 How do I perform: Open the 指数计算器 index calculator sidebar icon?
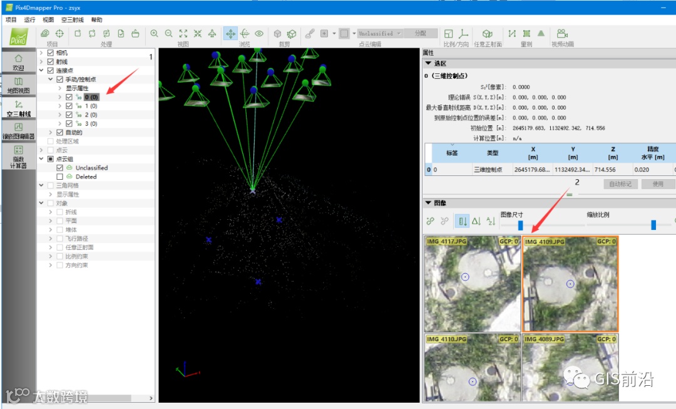[18, 155]
